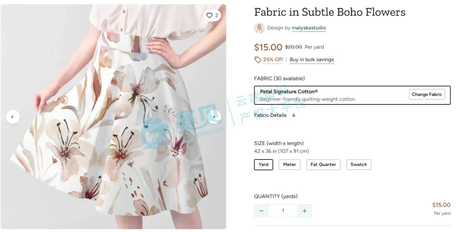This screenshot has width=456, height=232.
Task: Select the Meter size option
Action: point(289,165)
